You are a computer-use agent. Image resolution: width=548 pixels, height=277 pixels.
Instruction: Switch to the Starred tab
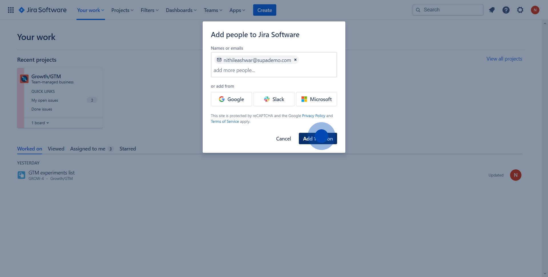pyautogui.click(x=128, y=149)
